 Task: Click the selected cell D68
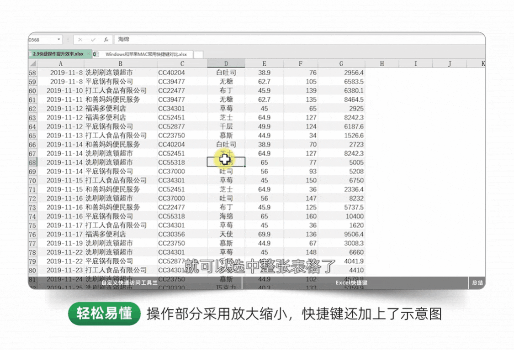point(226,162)
